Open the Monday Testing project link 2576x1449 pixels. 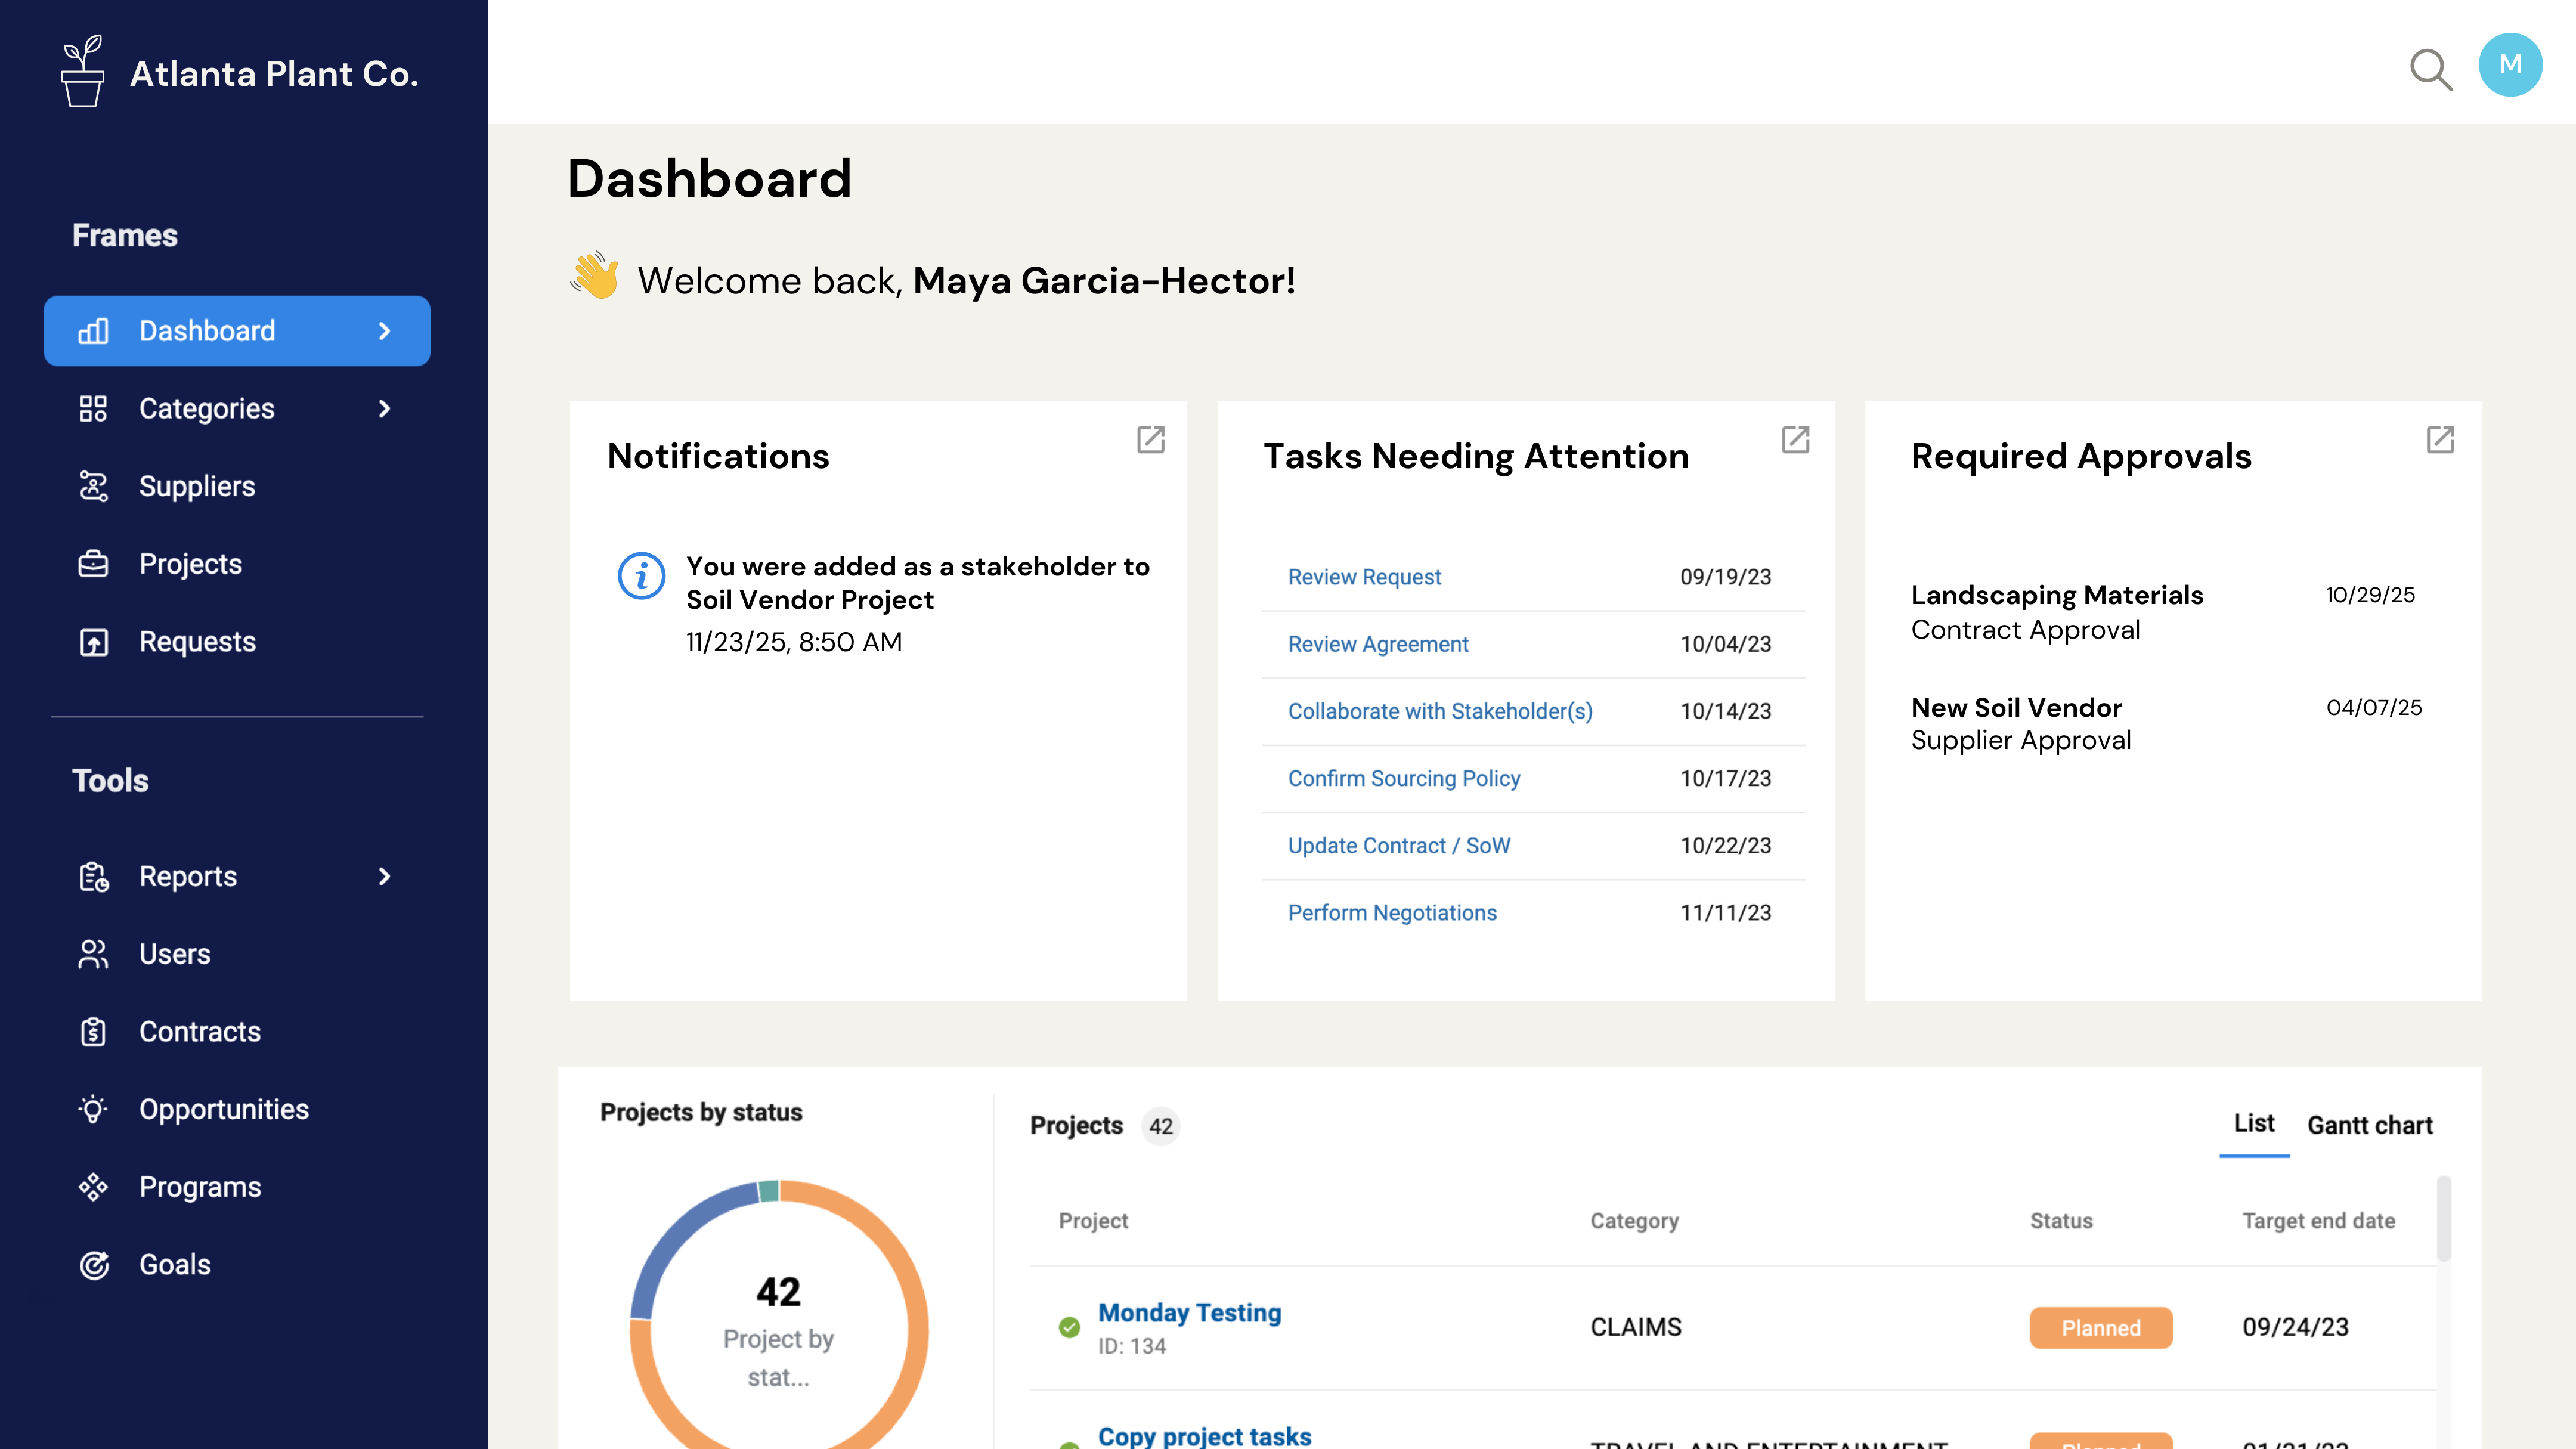tap(1189, 1312)
